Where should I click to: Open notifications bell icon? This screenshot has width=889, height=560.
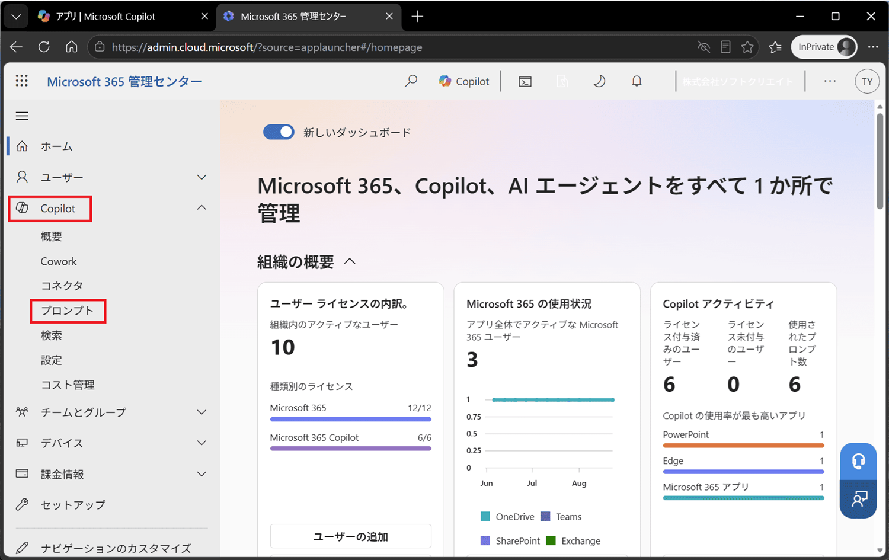click(637, 81)
